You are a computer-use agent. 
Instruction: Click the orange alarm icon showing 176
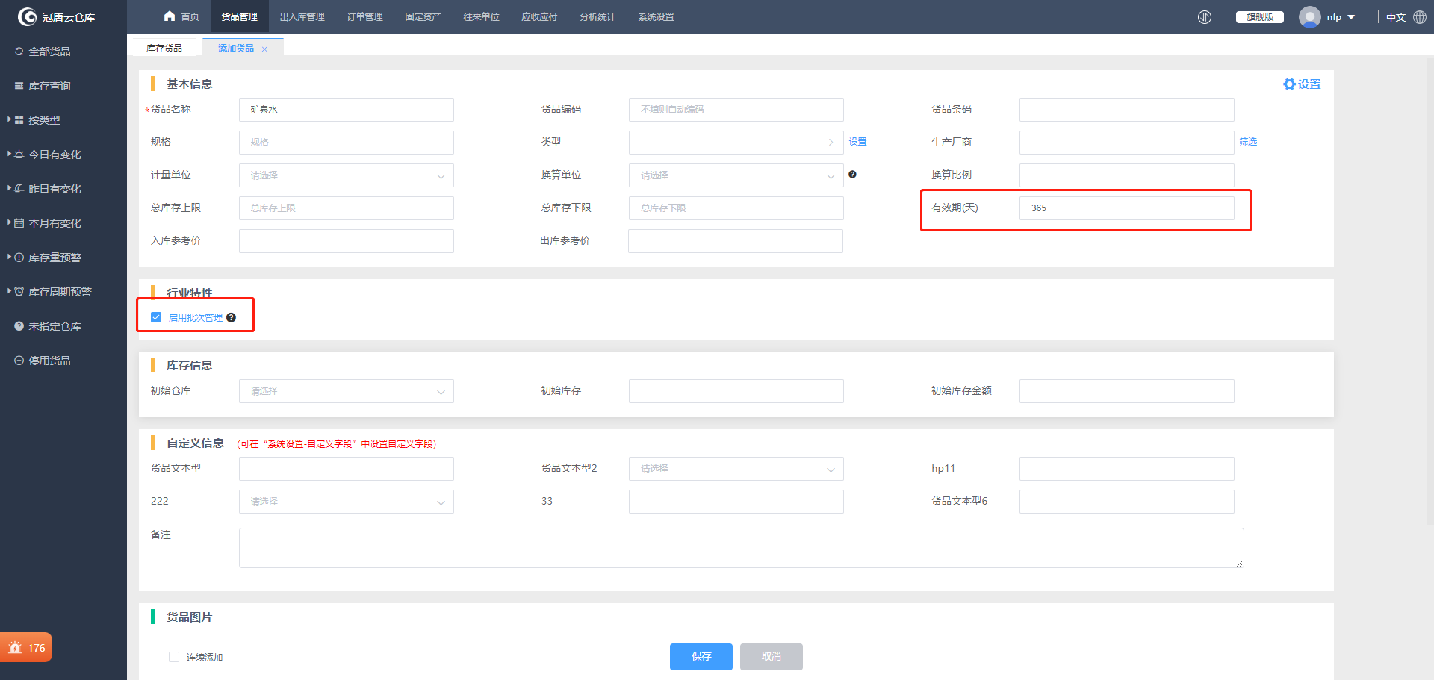coord(15,648)
